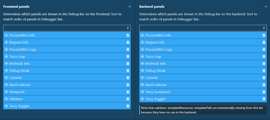Screen dimensions: 270x120
Task: Click the Backend Tracy Toggler row
Action: [x=156, y=99]
